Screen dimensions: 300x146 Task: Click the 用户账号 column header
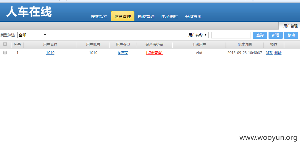(93, 45)
